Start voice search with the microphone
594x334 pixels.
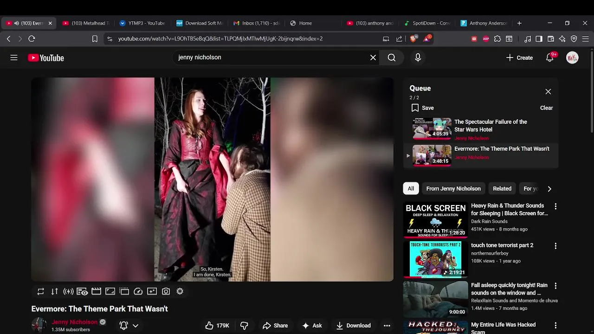click(418, 58)
